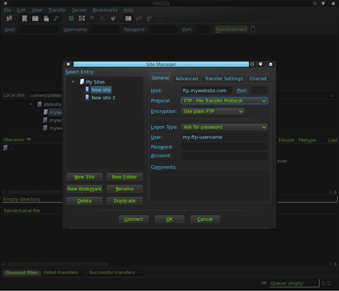Toggle the message log display icon
Viewport: 339px width, 291px height.
point(25,18)
